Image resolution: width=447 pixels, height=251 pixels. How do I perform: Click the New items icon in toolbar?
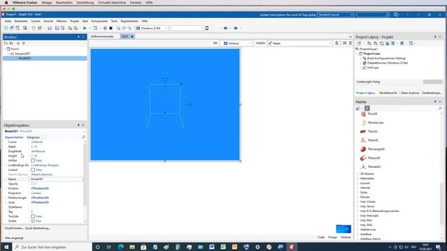click(x=6, y=28)
